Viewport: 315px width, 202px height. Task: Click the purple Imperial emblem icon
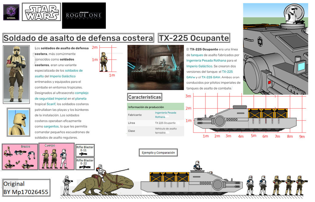click(11, 12)
